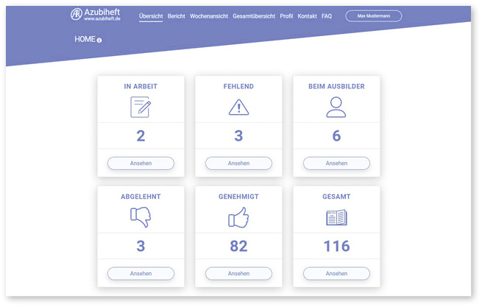
Task: Click the Azubiheft logo icon
Action: pyautogui.click(x=77, y=15)
